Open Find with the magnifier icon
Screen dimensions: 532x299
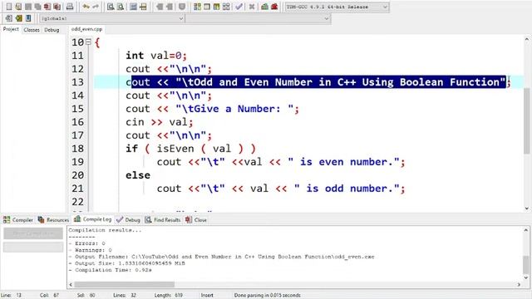coord(111,7)
